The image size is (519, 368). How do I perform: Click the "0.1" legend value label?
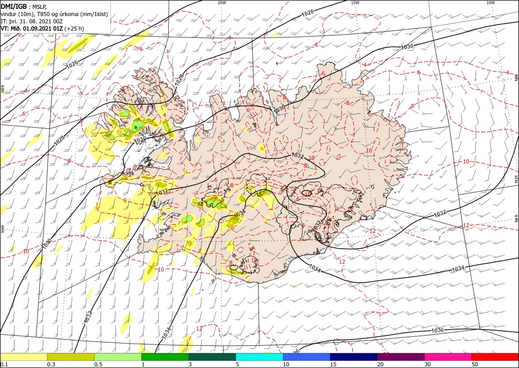point(3,364)
